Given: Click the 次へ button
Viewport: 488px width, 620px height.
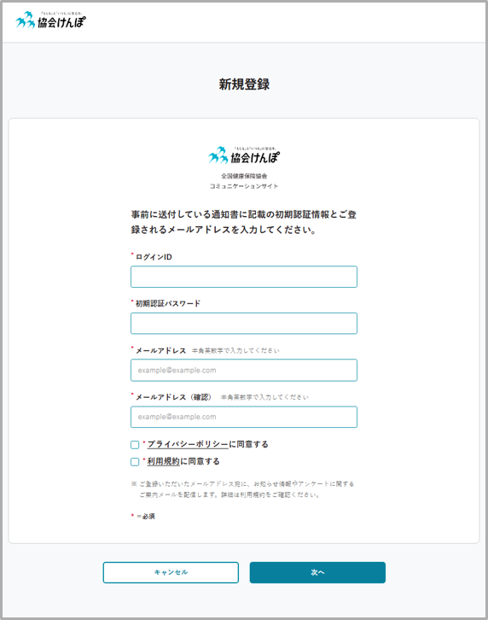Looking at the screenshot, I should (317, 572).
